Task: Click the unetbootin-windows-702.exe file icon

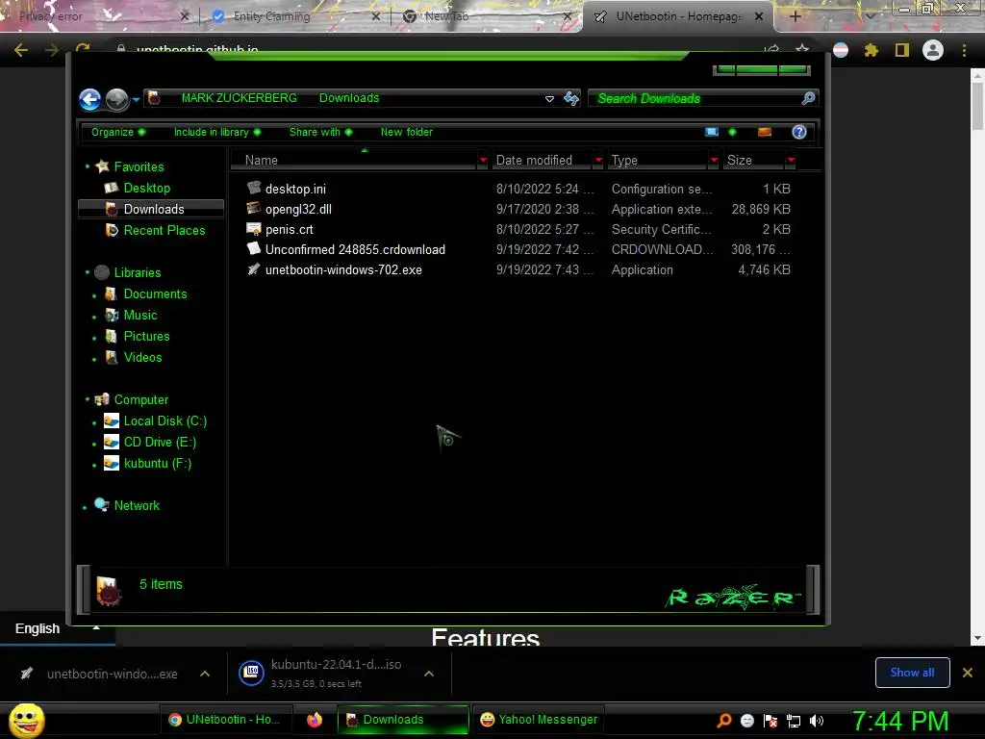Action: coord(253,269)
